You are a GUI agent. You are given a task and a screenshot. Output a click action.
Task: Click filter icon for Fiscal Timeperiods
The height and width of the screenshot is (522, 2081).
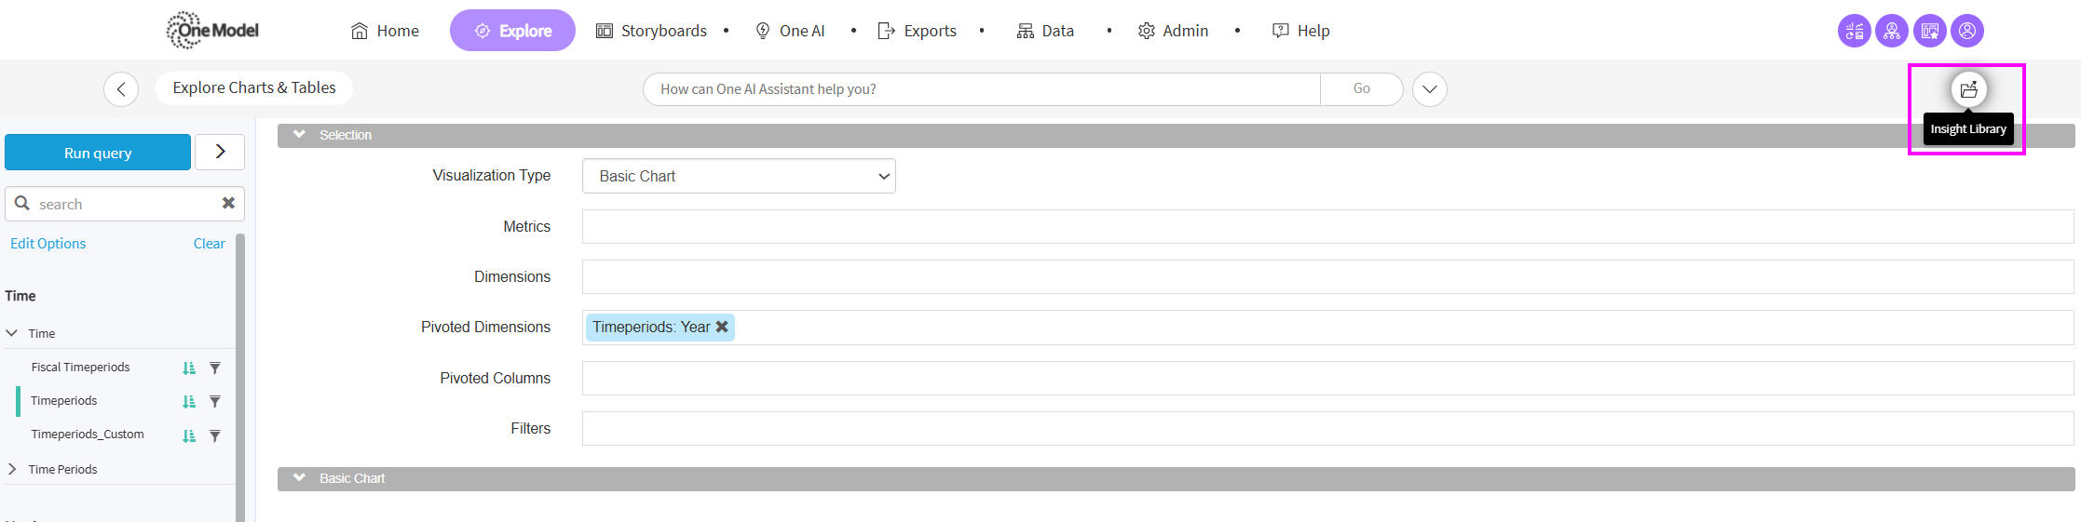click(215, 368)
